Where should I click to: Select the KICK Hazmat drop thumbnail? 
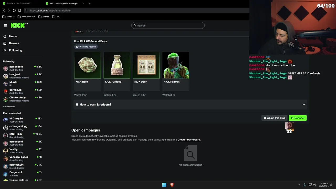176,65
